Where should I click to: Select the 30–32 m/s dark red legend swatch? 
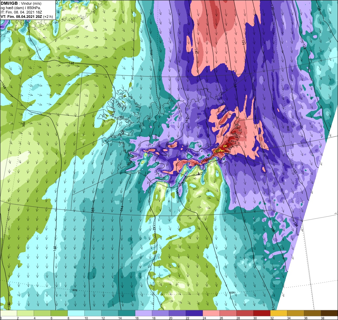pos(262,313)
